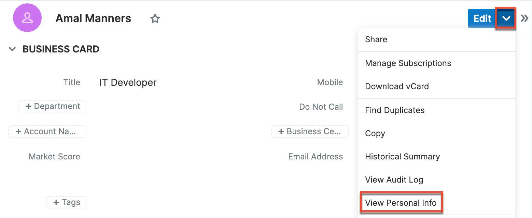
Task: Add a Department using the plus field
Action: 52,106
